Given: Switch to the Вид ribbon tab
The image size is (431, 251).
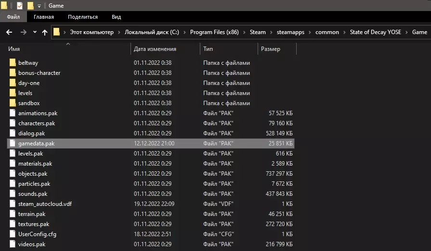Looking at the screenshot, I should pyautogui.click(x=116, y=17).
